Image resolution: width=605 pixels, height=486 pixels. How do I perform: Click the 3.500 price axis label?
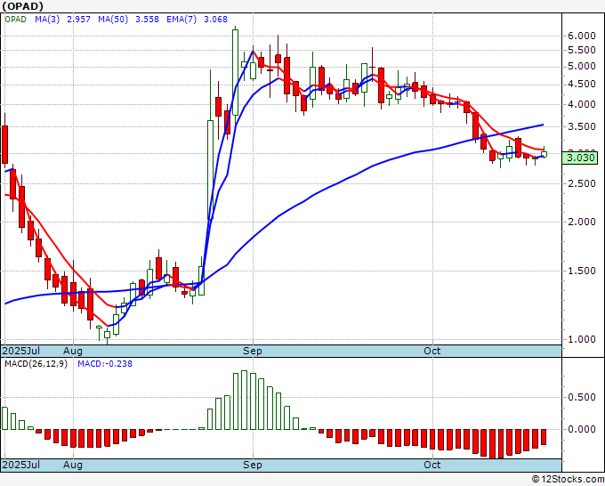click(x=582, y=127)
